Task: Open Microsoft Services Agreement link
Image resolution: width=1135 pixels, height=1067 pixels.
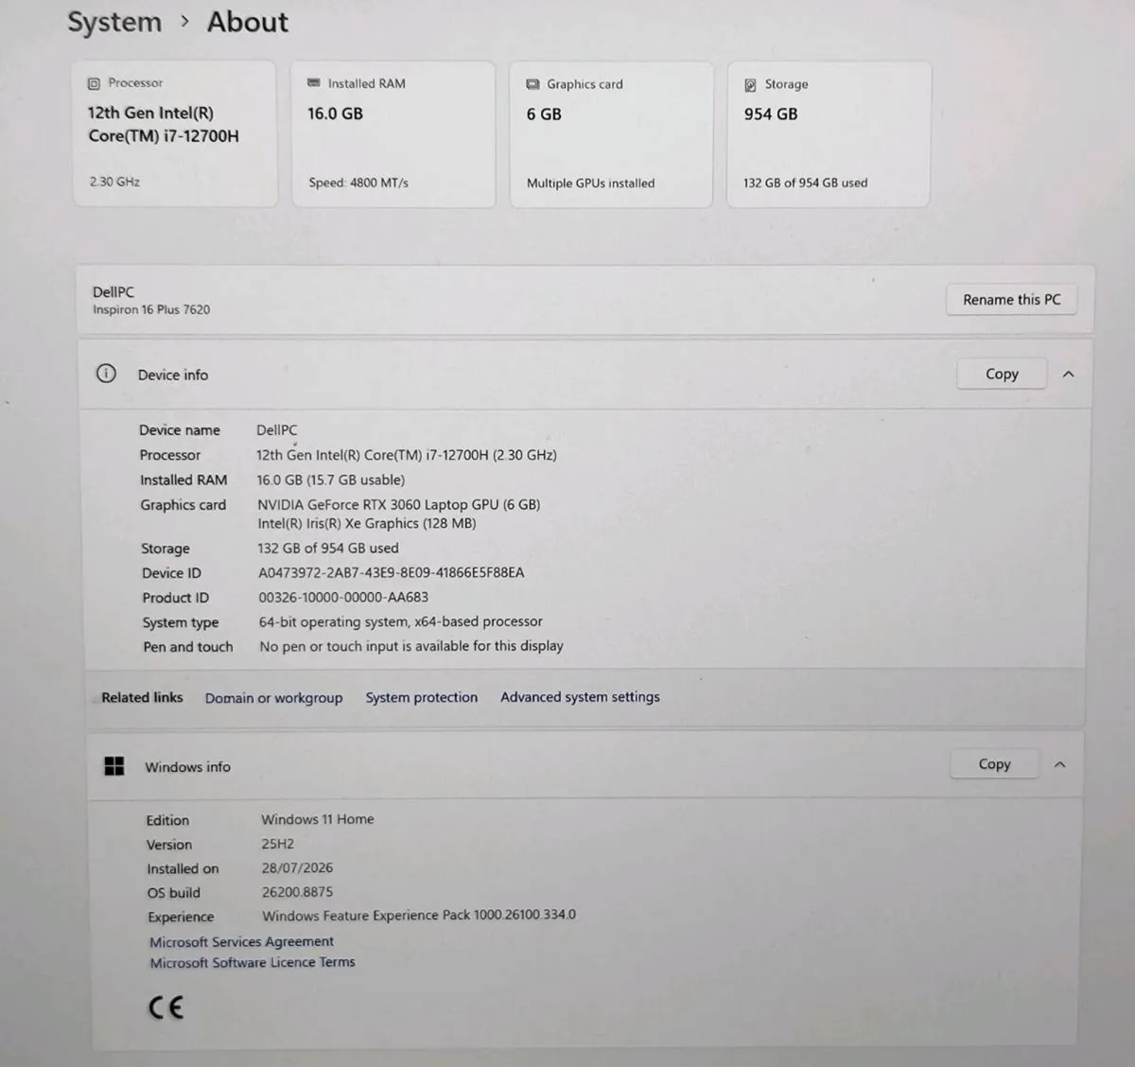Action: pyautogui.click(x=241, y=942)
